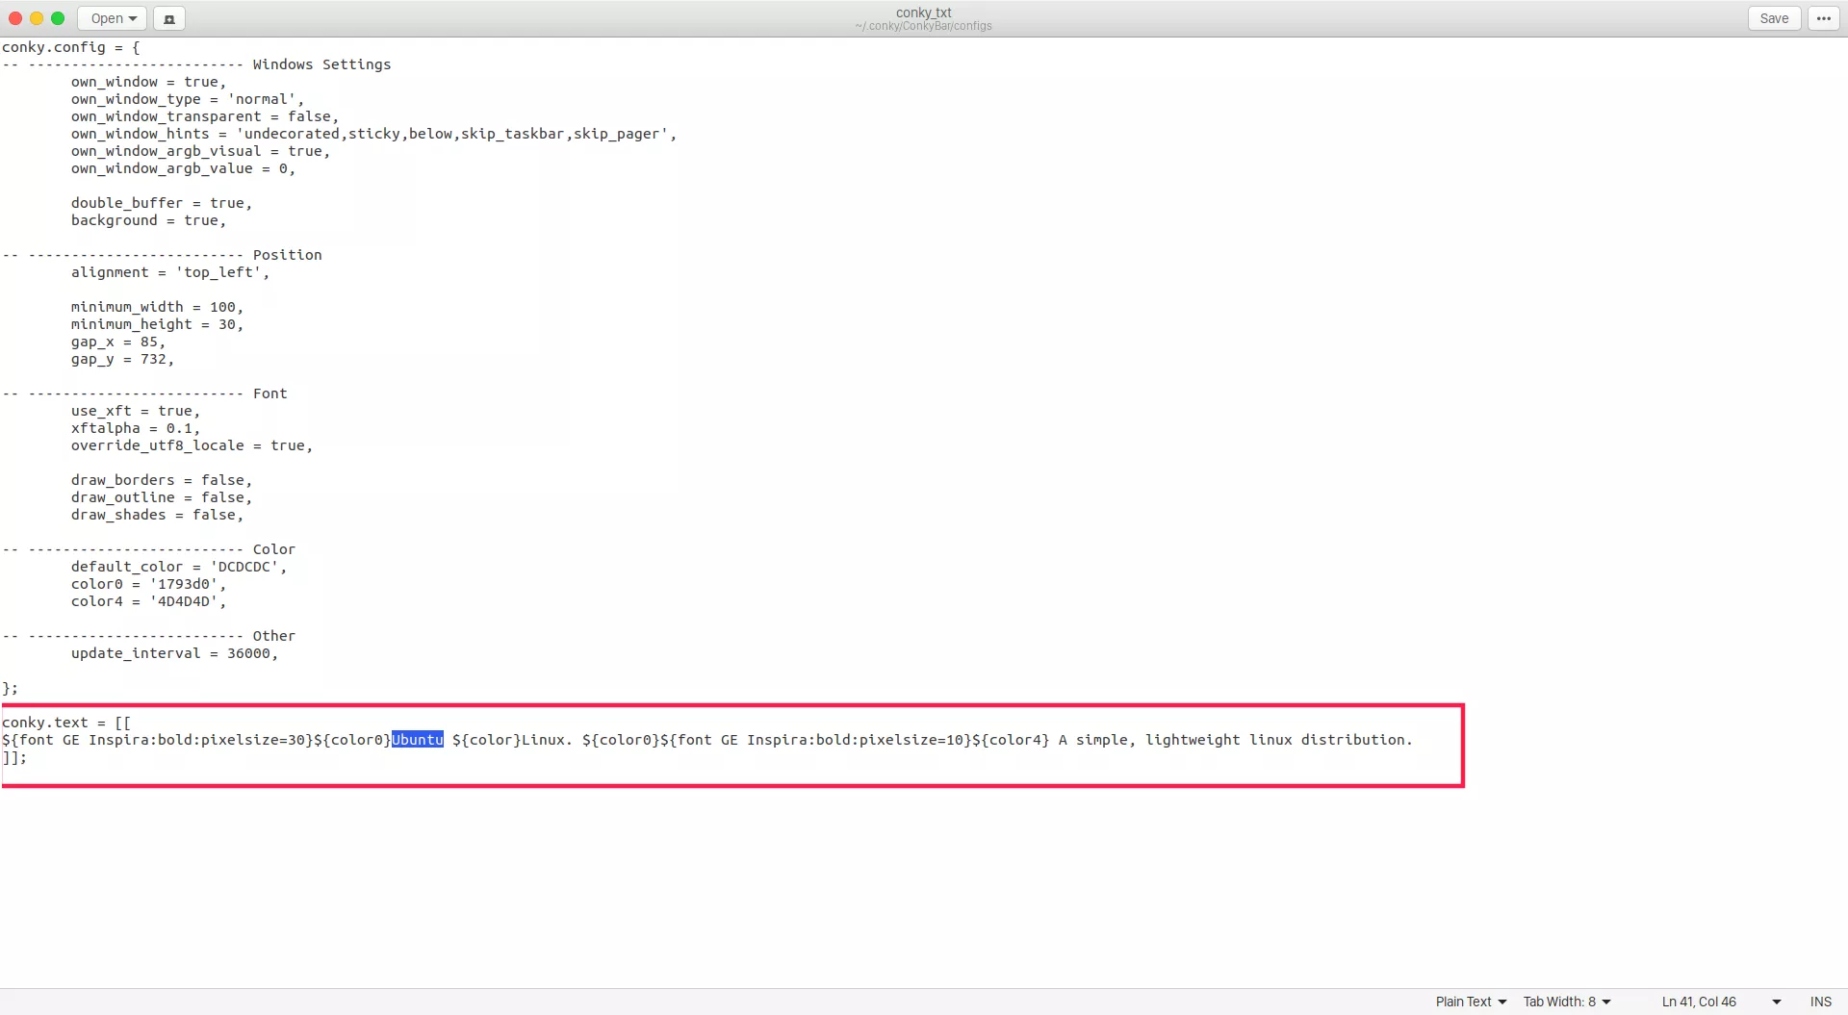
Task: Click 'own_window_transparent = false,' line
Action: coord(205,116)
